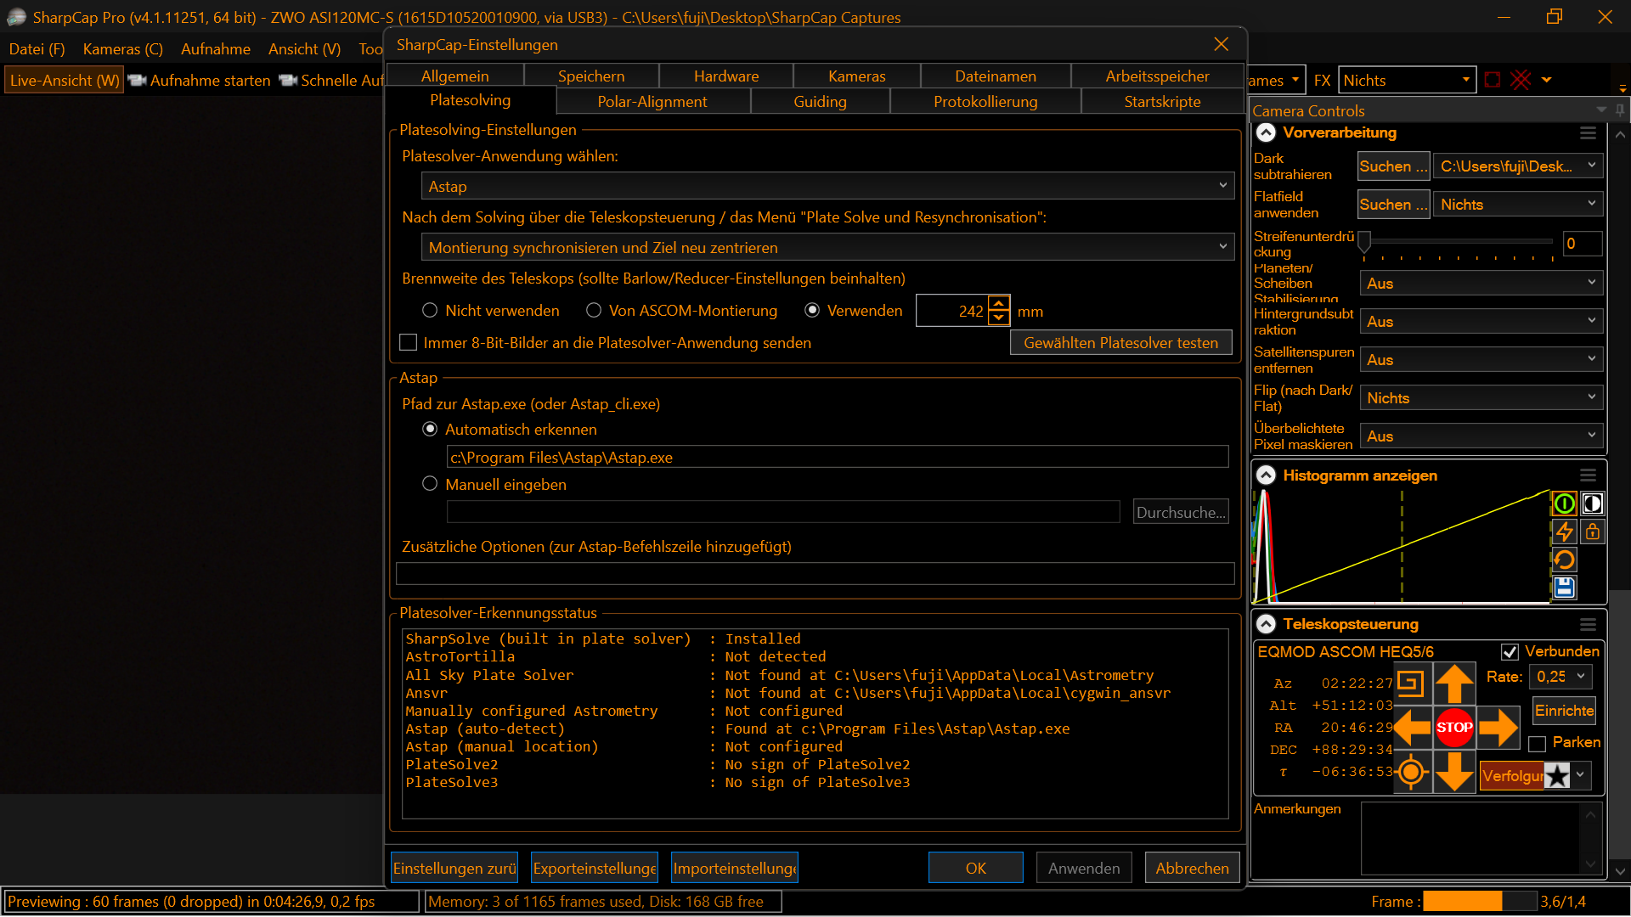The image size is (1631, 917).
Task: Open the Rate dropdown showing 0,25
Action: (1560, 677)
